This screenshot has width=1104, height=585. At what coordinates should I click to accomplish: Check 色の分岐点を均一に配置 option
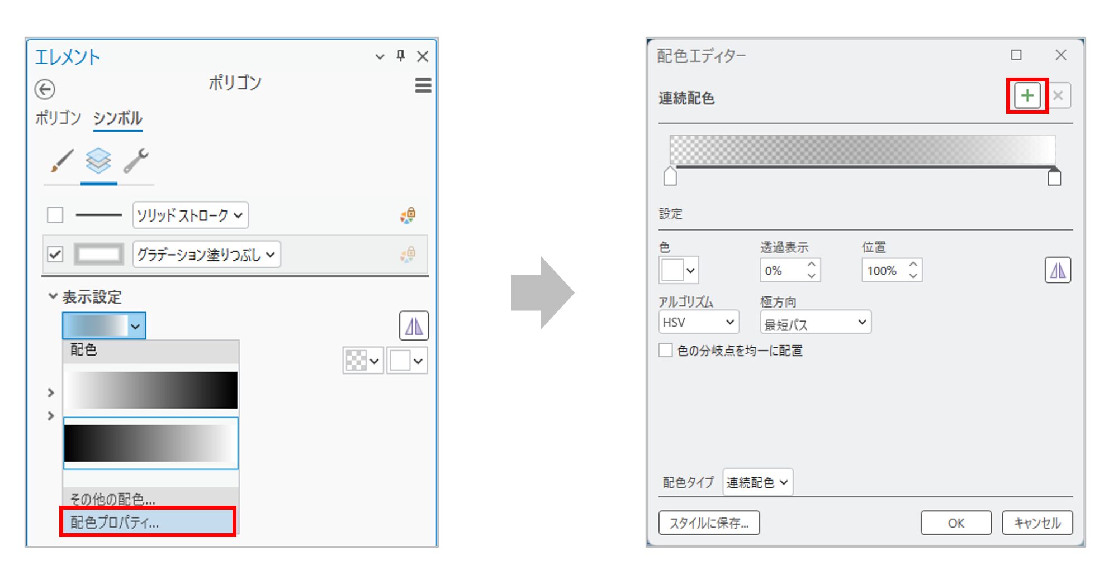(665, 351)
